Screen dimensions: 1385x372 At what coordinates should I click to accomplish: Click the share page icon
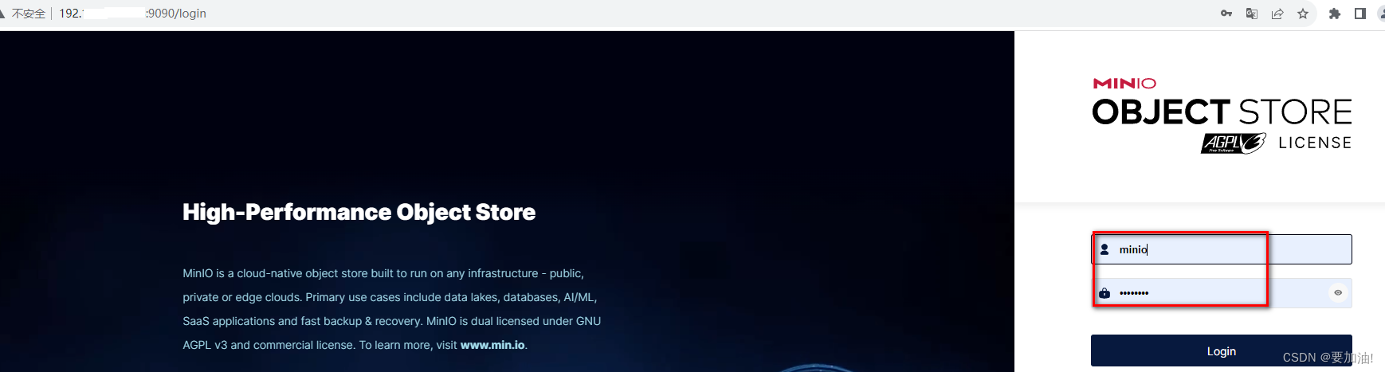tap(1277, 14)
